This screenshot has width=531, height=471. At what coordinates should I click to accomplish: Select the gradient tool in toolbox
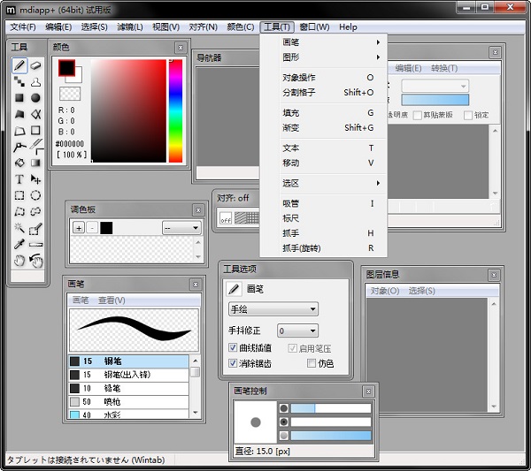[x=35, y=163]
